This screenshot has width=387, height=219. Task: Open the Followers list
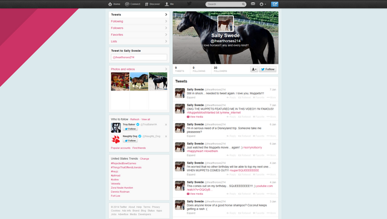tap(139, 28)
